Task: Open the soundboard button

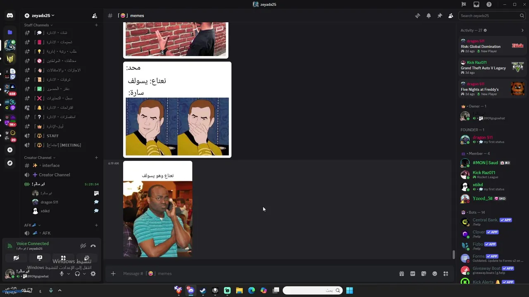Action: click(x=87, y=258)
